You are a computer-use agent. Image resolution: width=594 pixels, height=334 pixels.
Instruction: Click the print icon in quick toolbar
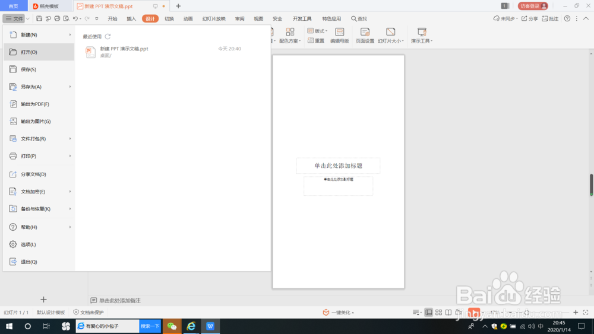57,18
